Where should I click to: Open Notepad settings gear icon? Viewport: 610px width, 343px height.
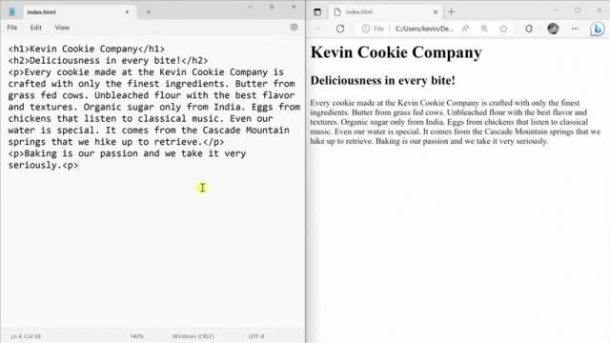pyautogui.click(x=294, y=28)
